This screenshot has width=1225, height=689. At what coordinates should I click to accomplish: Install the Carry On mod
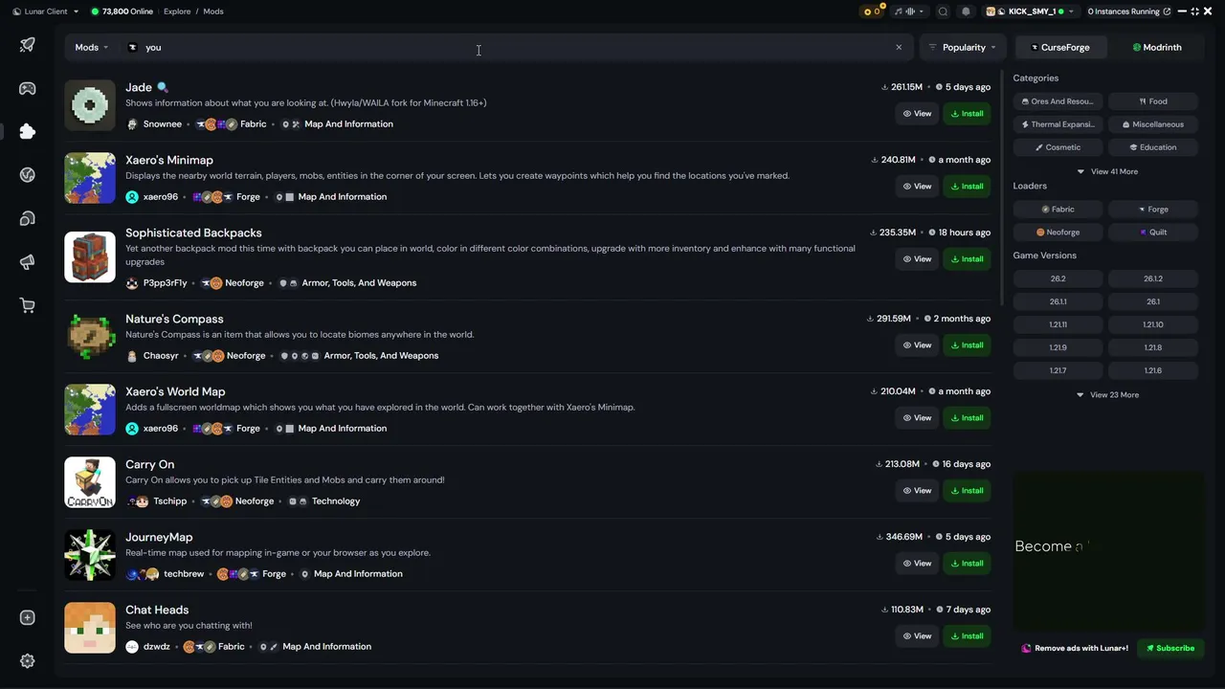click(968, 491)
